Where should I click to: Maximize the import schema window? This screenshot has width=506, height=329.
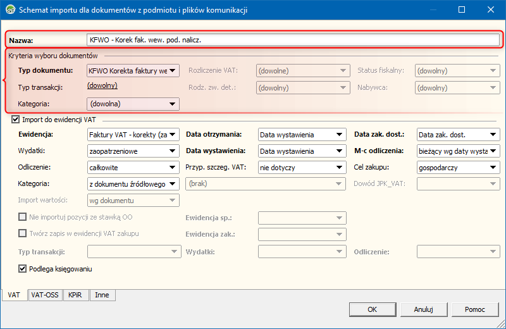click(x=461, y=10)
